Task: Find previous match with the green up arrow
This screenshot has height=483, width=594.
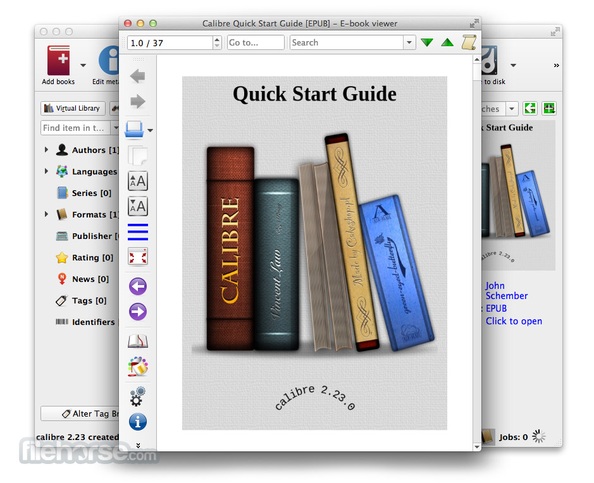Action: click(x=447, y=42)
